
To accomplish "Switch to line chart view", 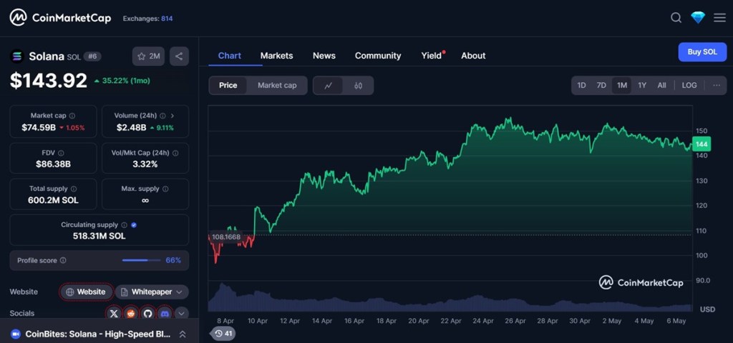I will [x=328, y=86].
